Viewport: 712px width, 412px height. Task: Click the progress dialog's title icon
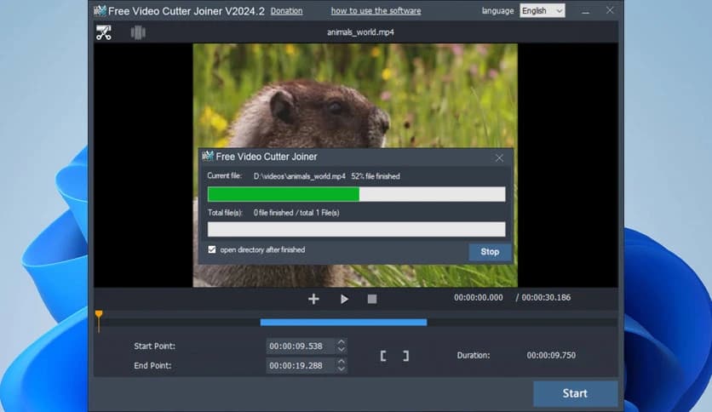(208, 156)
